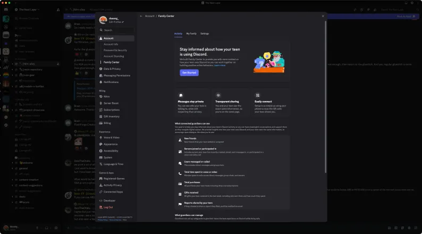Click the New friends row icon
This screenshot has height=234, width=422.
tap(180, 140)
